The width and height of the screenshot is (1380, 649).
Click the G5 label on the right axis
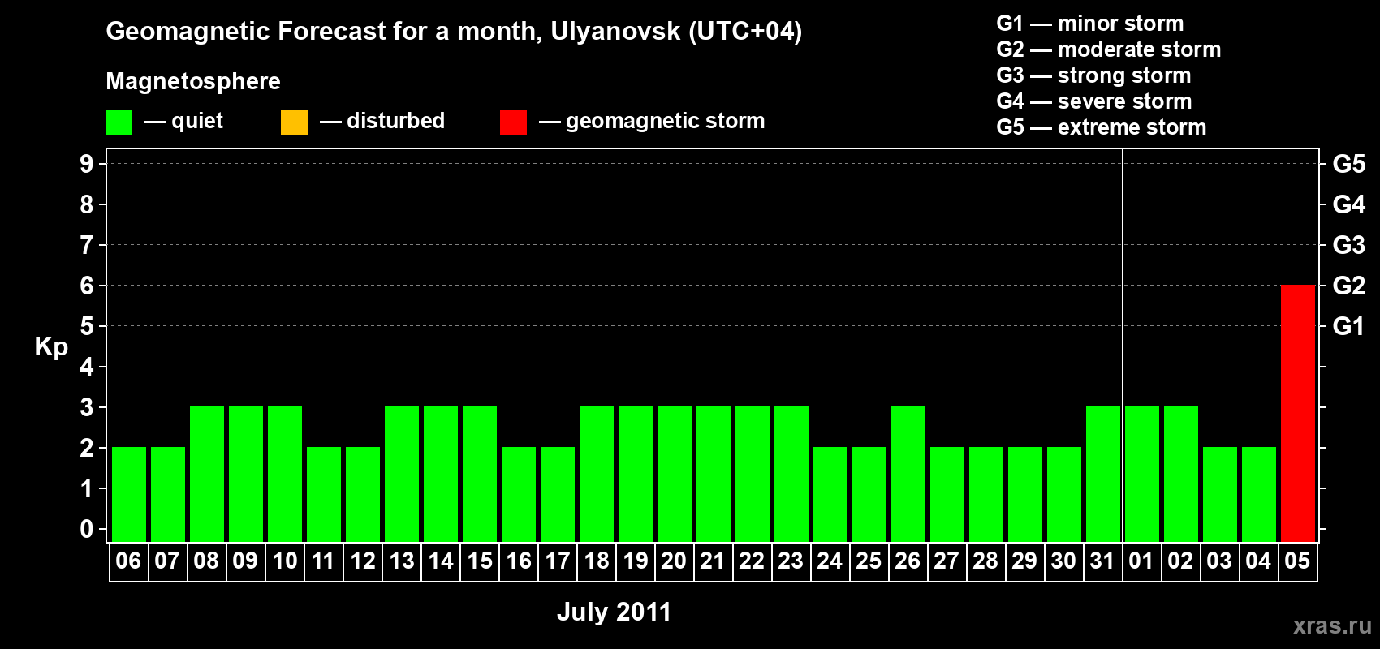tap(1348, 164)
